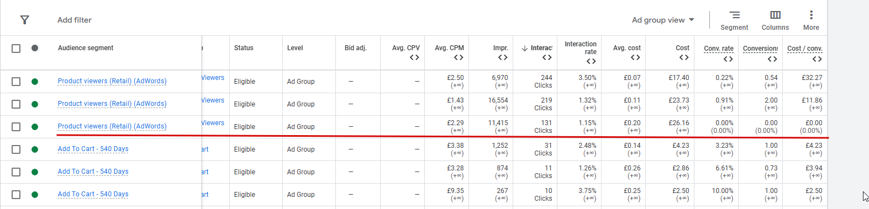Check first Add To Cart row checkbox
The height and width of the screenshot is (209, 869).
coord(16,149)
